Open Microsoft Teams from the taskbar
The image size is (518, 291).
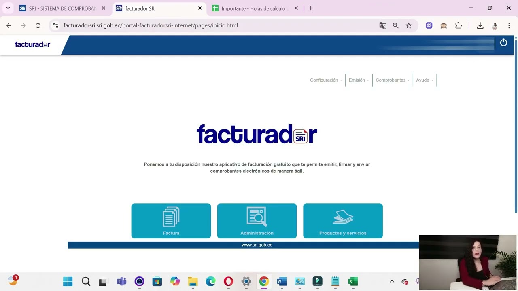click(x=121, y=281)
